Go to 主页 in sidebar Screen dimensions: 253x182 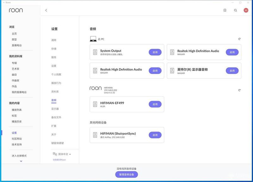pyautogui.click(x=14, y=34)
